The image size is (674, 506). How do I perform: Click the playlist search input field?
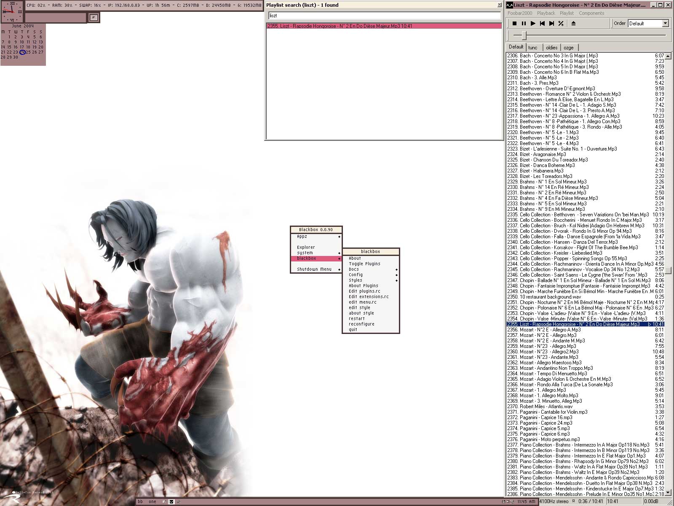(x=385, y=16)
